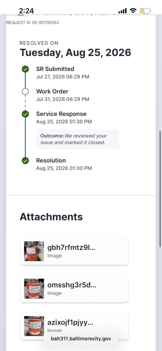Screen dimensions: 162x351
Task: Tap the gbh7rfmtz9l attachment file name
Action: (71, 248)
